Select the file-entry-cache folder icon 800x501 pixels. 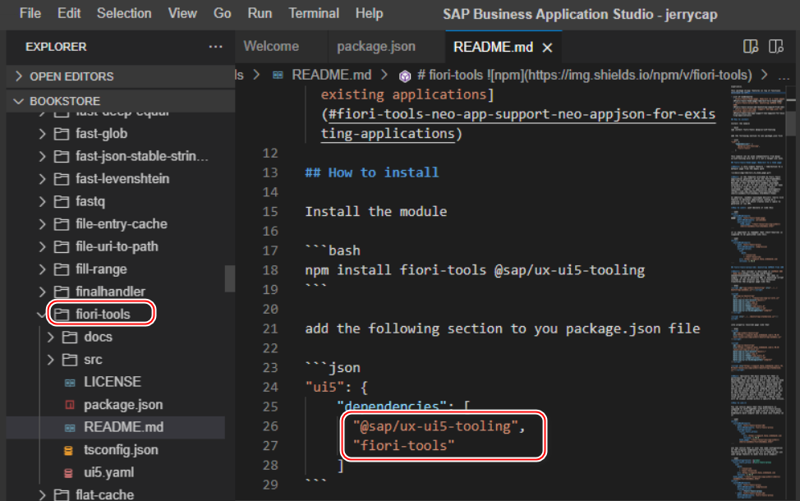coord(62,224)
